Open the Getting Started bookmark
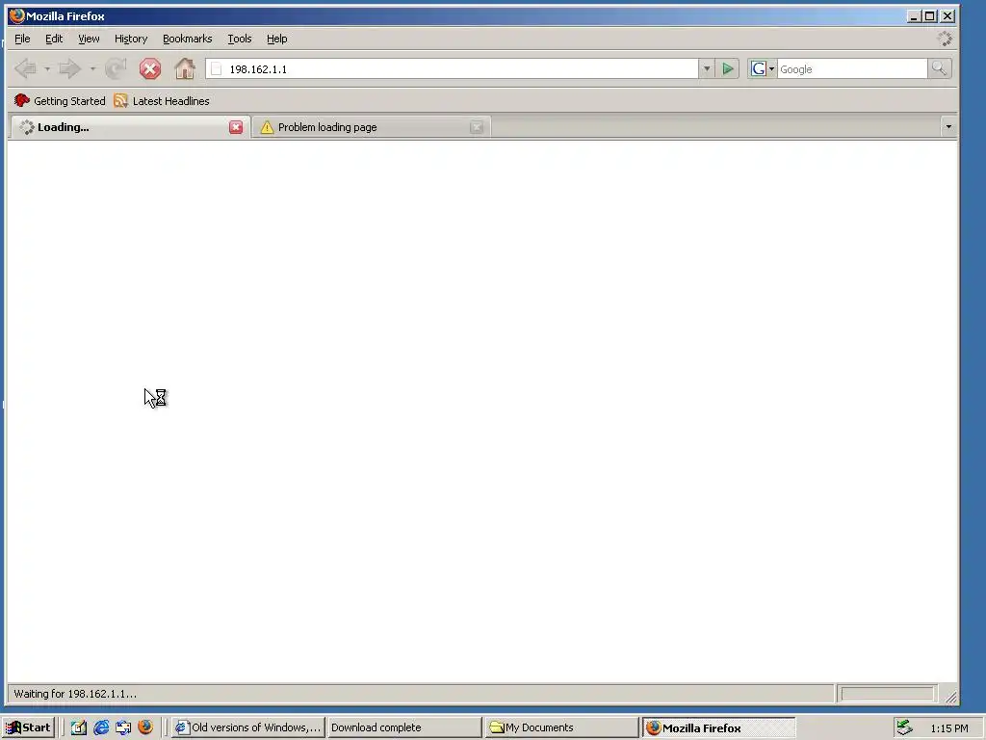This screenshot has height=740, width=986. click(x=60, y=100)
